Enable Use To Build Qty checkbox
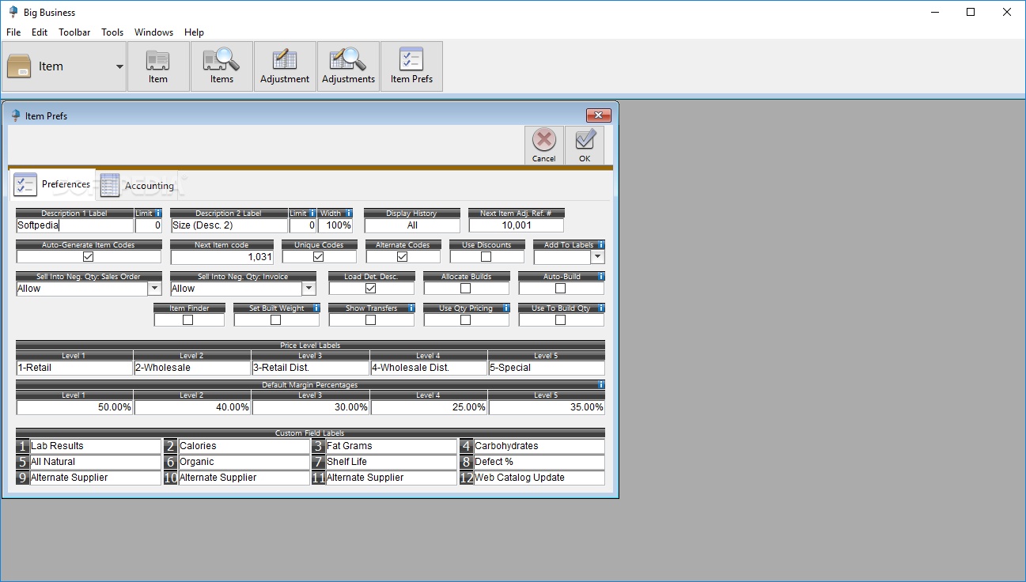1026x582 pixels. (x=560, y=320)
